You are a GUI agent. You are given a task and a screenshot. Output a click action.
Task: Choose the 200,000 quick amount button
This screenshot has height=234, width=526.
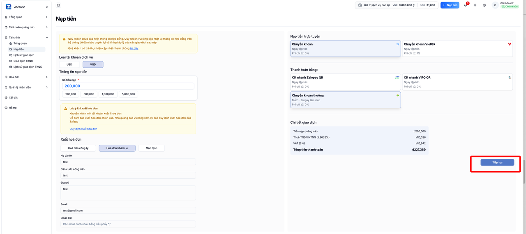71,94
